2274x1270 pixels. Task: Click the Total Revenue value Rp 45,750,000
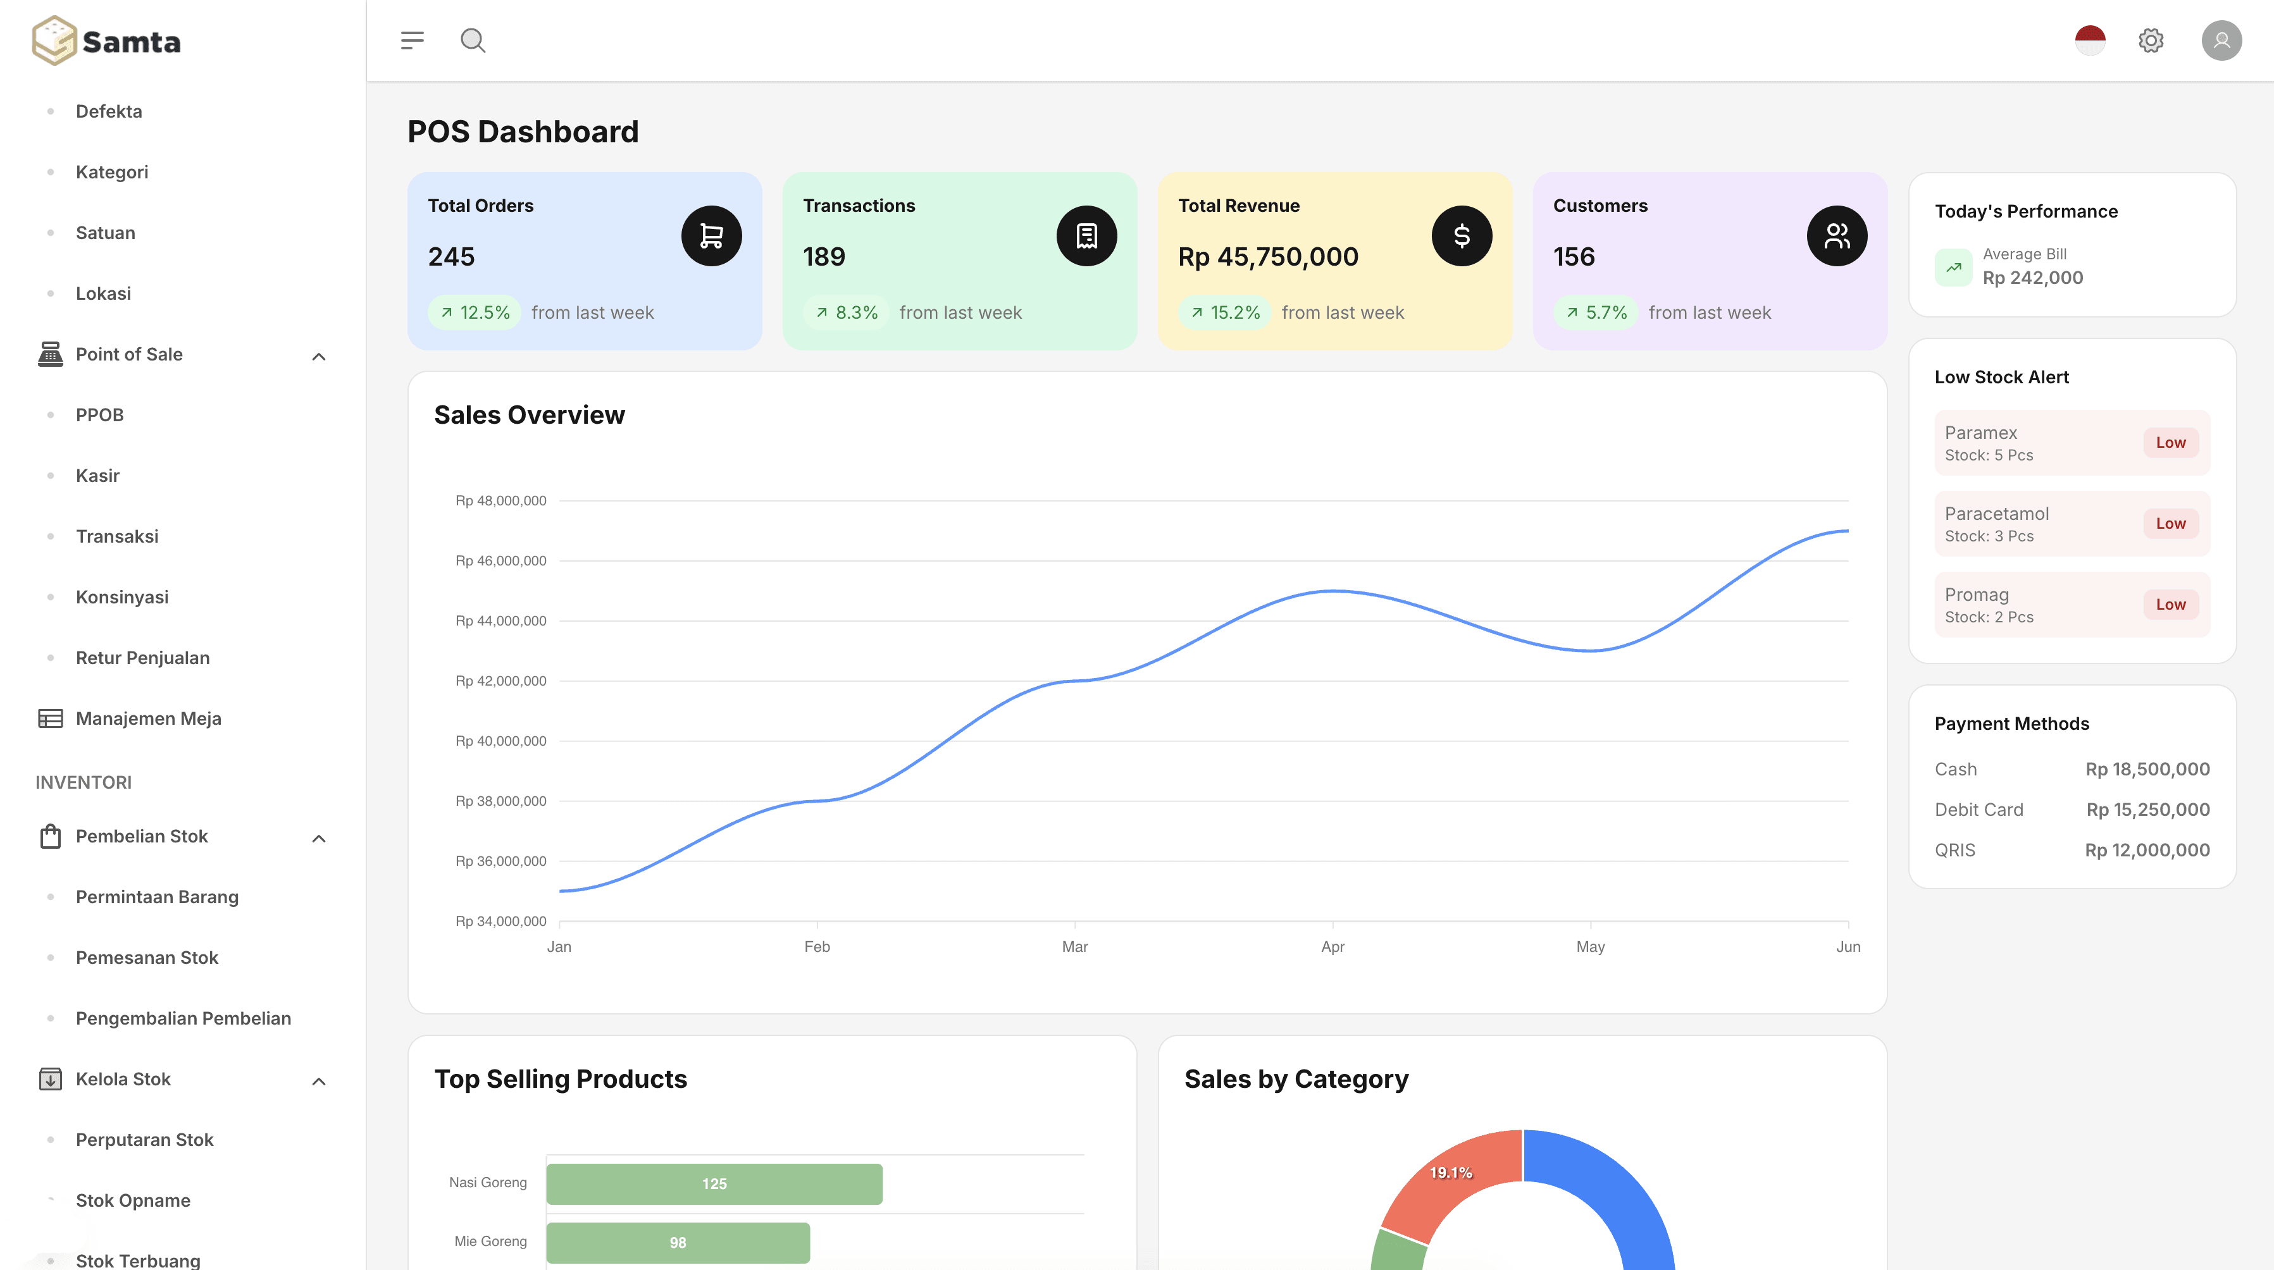(1267, 257)
